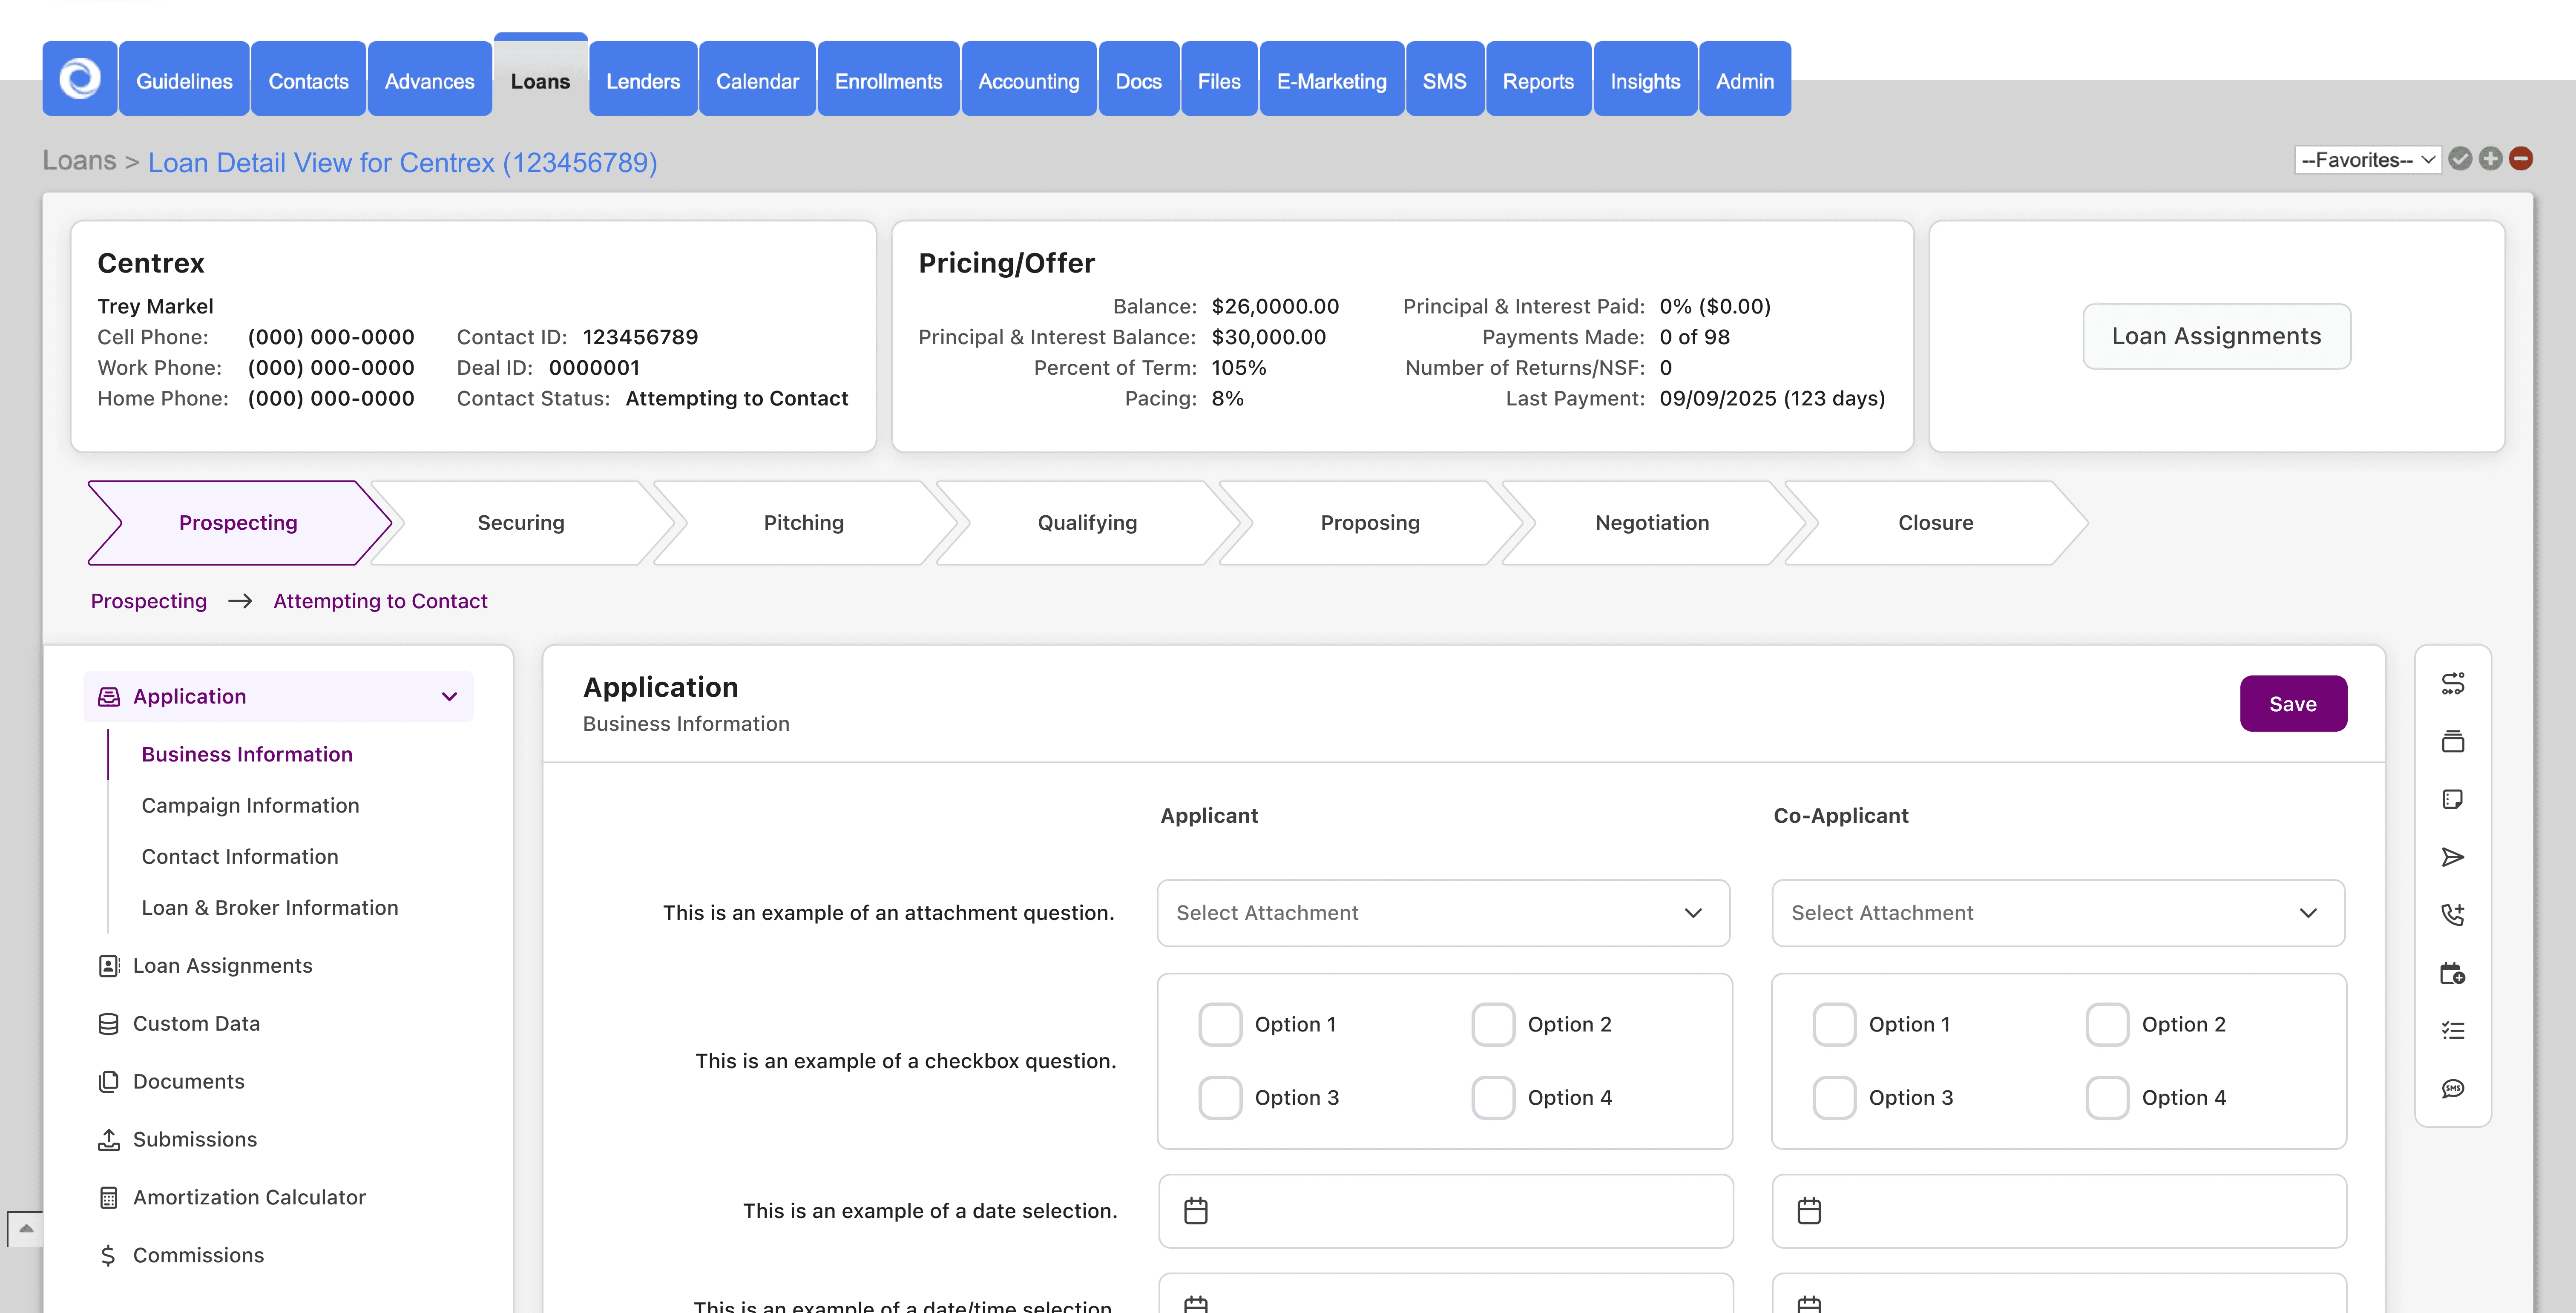
Task: Check Applicant Option 3 checkbox
Action: 1220,1097
